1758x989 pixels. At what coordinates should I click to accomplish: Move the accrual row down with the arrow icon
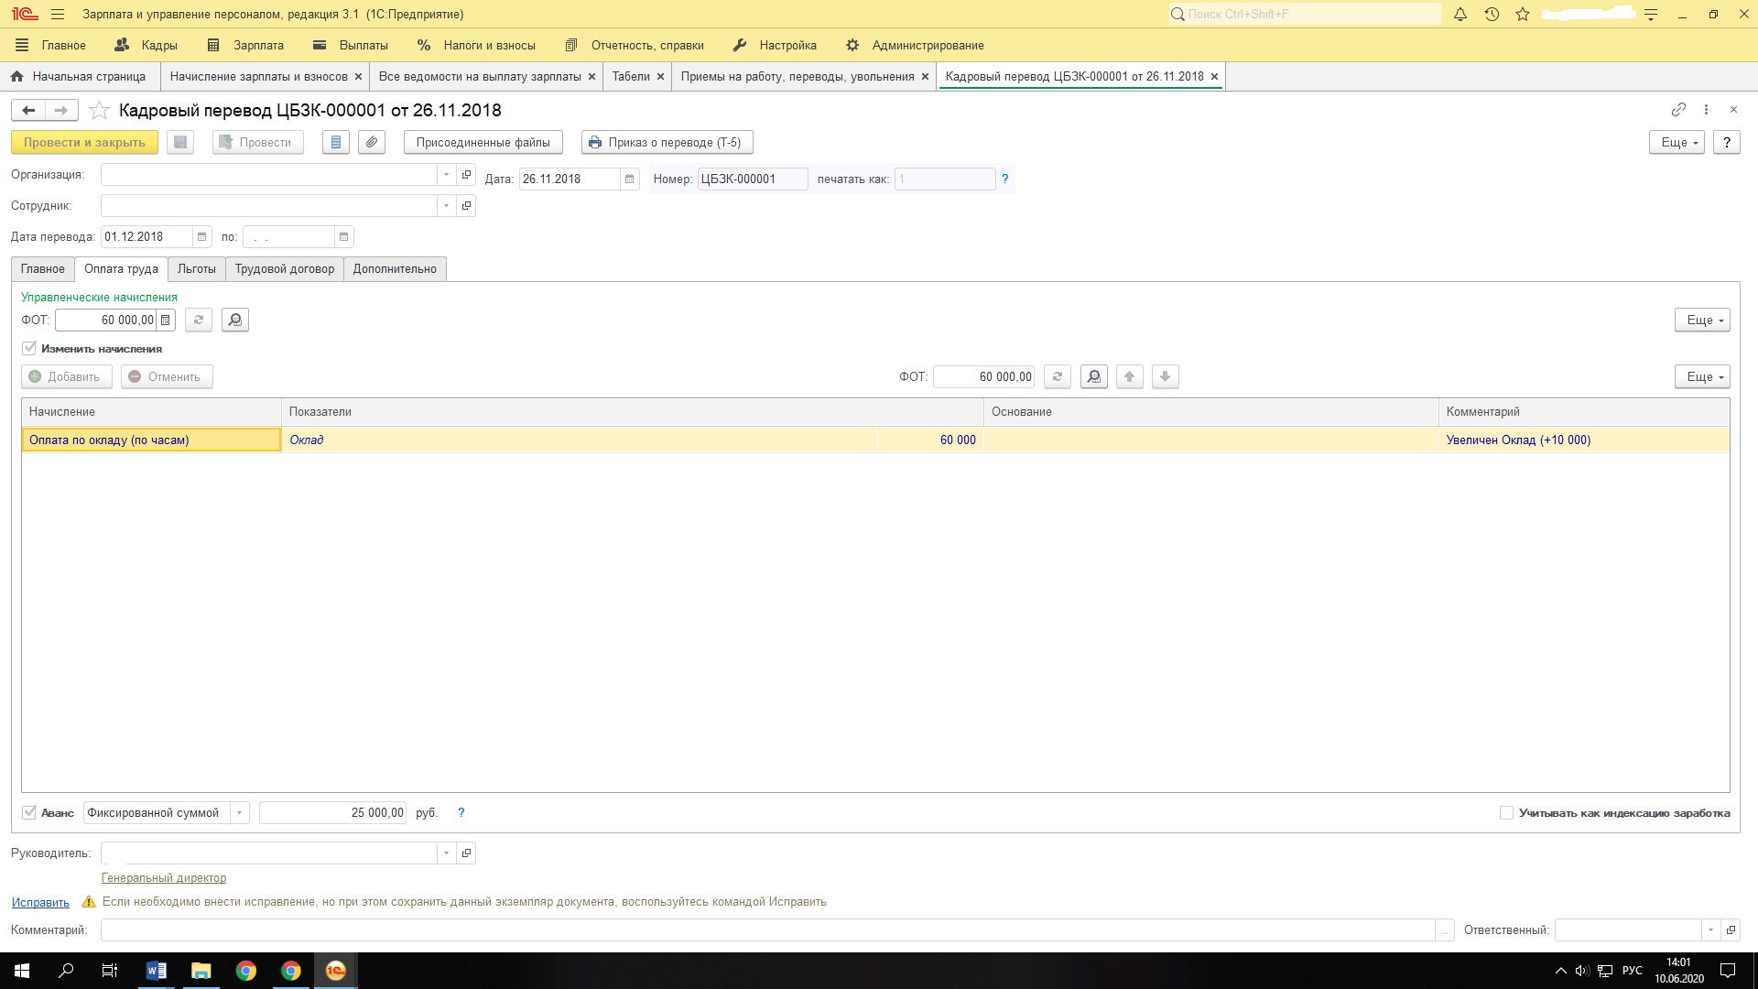click(1165, 376)
